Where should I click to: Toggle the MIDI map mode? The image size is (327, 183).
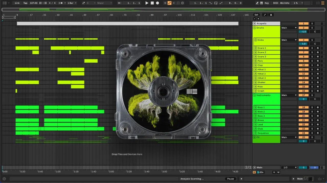pyautogui.click(x=275, y=3)
